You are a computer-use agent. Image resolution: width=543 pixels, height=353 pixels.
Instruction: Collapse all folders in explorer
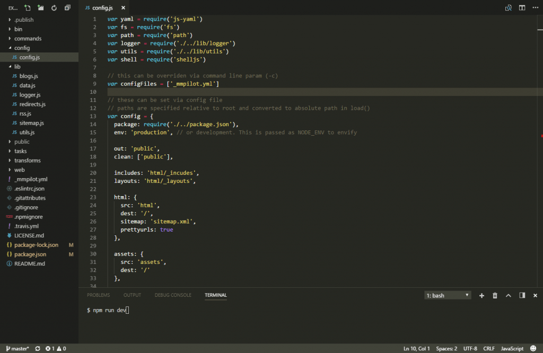click(x=67, y=7)
